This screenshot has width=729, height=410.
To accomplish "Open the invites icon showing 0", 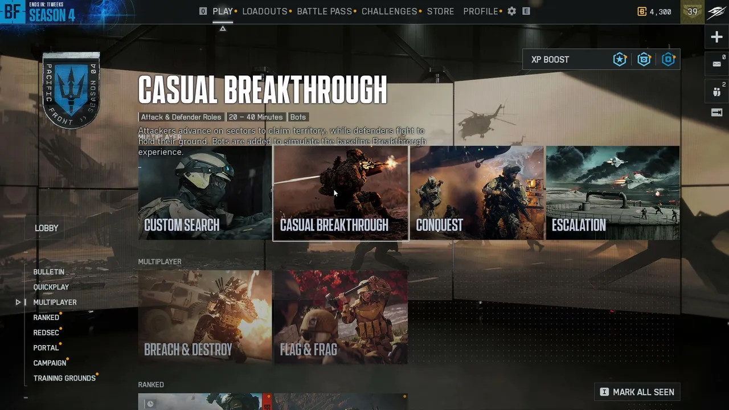I will coord(717,63).
